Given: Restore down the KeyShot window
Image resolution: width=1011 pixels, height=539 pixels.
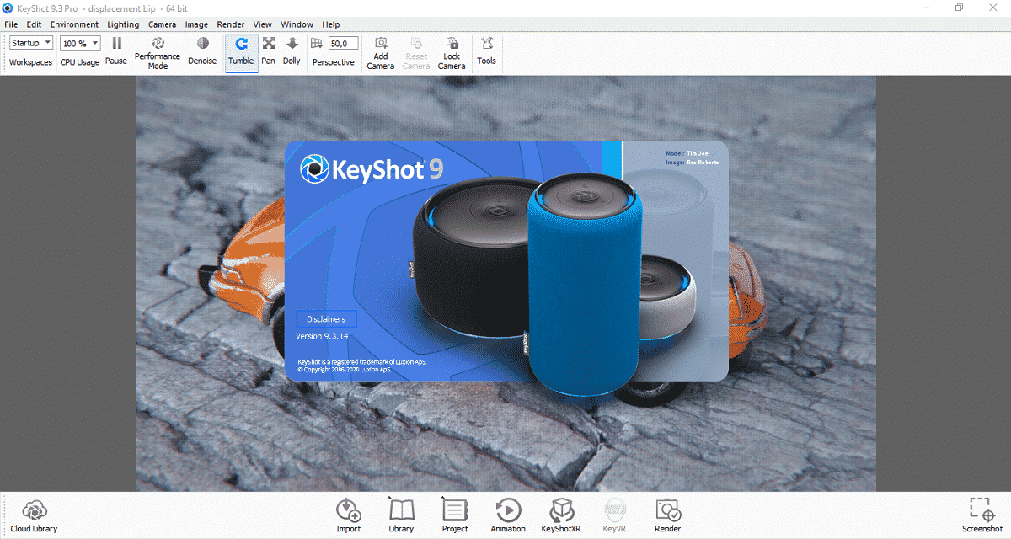Looking at the screenshot, I should coord(959,8).
